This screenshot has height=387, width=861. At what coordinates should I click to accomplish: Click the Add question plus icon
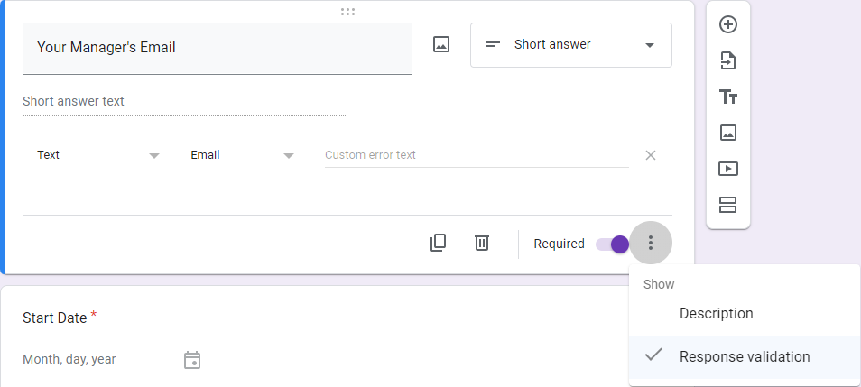tap(728, 24)
